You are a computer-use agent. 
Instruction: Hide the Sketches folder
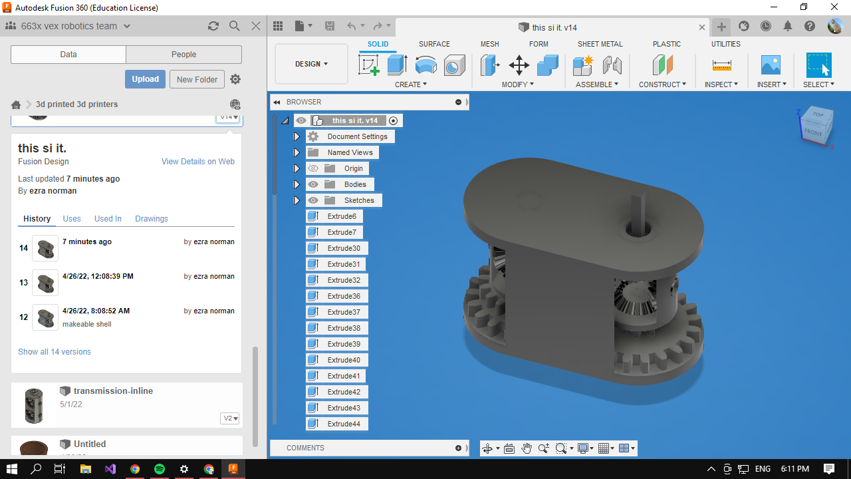click(x=313, y=200)
